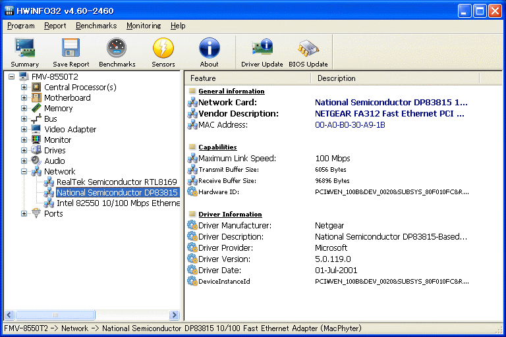
Task: Open the Help menu
Action: 178,26
